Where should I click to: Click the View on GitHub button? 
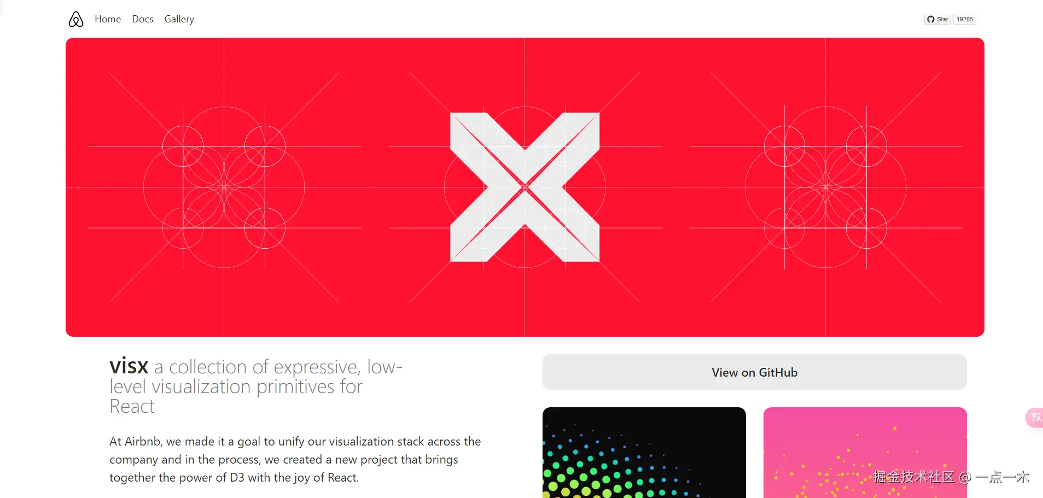tap(755, 372)
